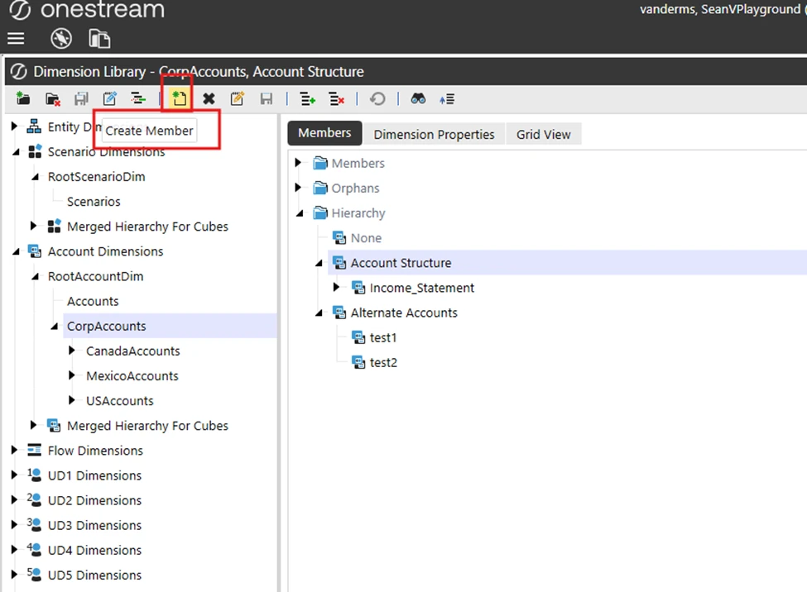Collapse the Account Structure member
The width and height of the screenshot is (807, 592).
[x=319, y=263]
